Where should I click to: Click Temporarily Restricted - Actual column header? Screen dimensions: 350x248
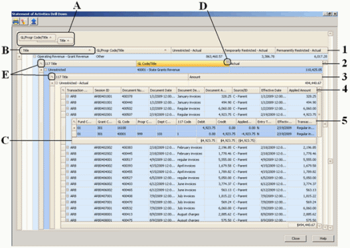click(x=249, y=50)
